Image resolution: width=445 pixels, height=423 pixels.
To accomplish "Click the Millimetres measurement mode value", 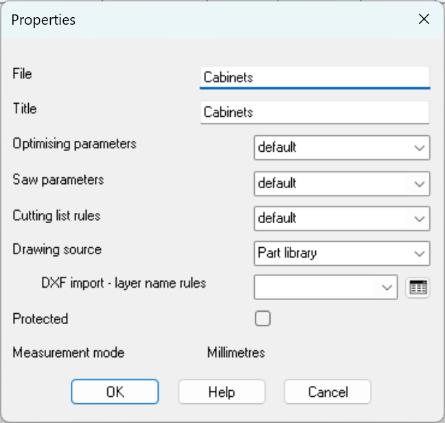I will (x=236, y=353).
